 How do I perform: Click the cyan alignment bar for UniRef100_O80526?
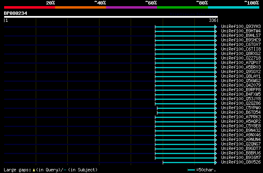189,162
